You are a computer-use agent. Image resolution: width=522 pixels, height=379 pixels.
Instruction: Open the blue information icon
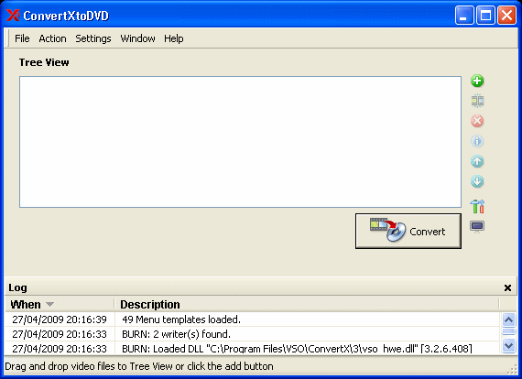point(477,141)
